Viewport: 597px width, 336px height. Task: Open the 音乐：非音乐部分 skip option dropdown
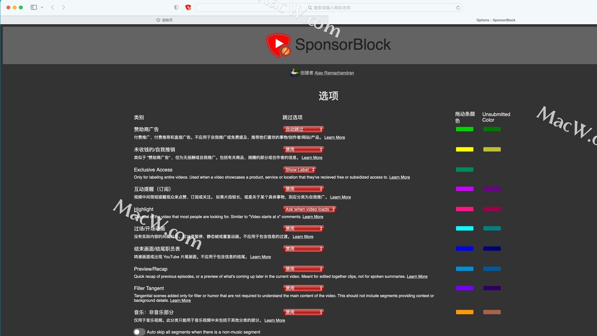coord(303,312)
